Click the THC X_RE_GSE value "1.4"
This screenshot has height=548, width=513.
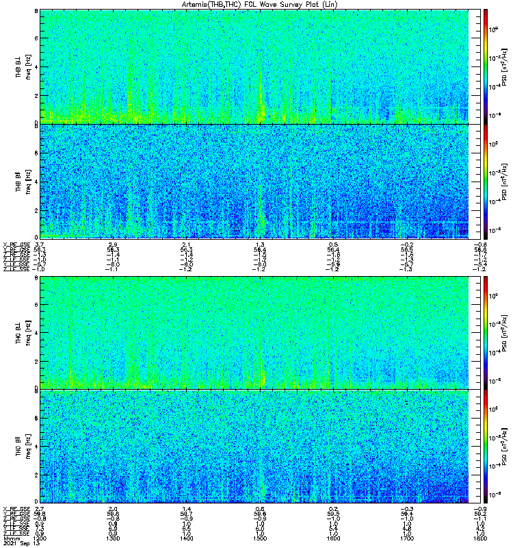[x=186, y=509]
